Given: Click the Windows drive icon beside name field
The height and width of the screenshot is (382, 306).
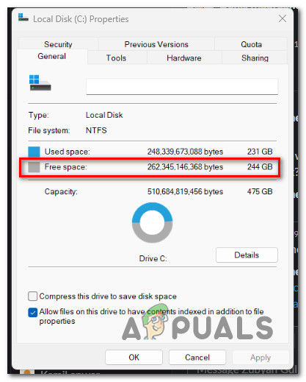Looking at the screenshot, I should [40, 82].
